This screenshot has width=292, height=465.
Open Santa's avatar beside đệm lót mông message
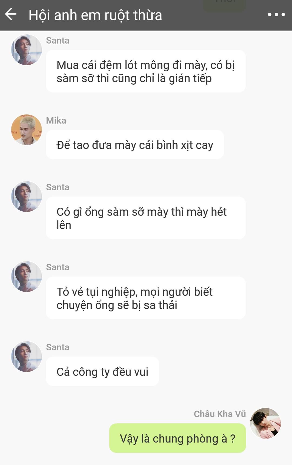coord(26,50)
